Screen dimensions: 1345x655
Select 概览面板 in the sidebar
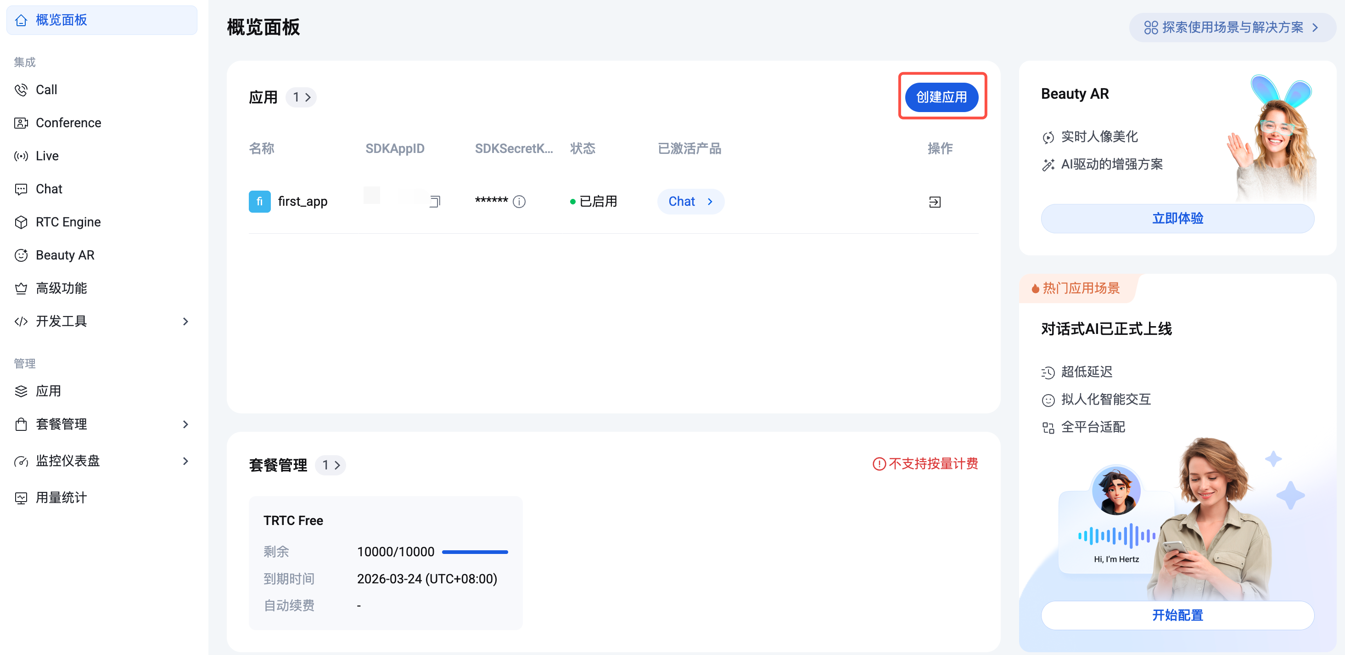pyautogui.click(x=61, y=20)
